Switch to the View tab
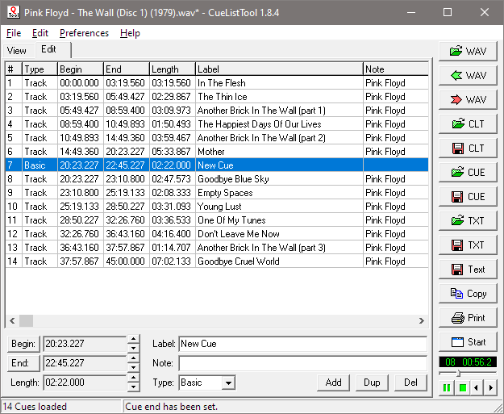 point(16,50)
